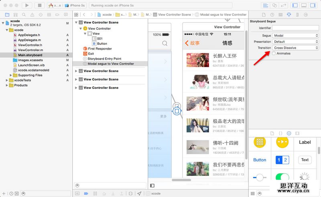Click the 故事 back button in preview
The height and width of the screenshot is (197, 321).
point(192,43)
